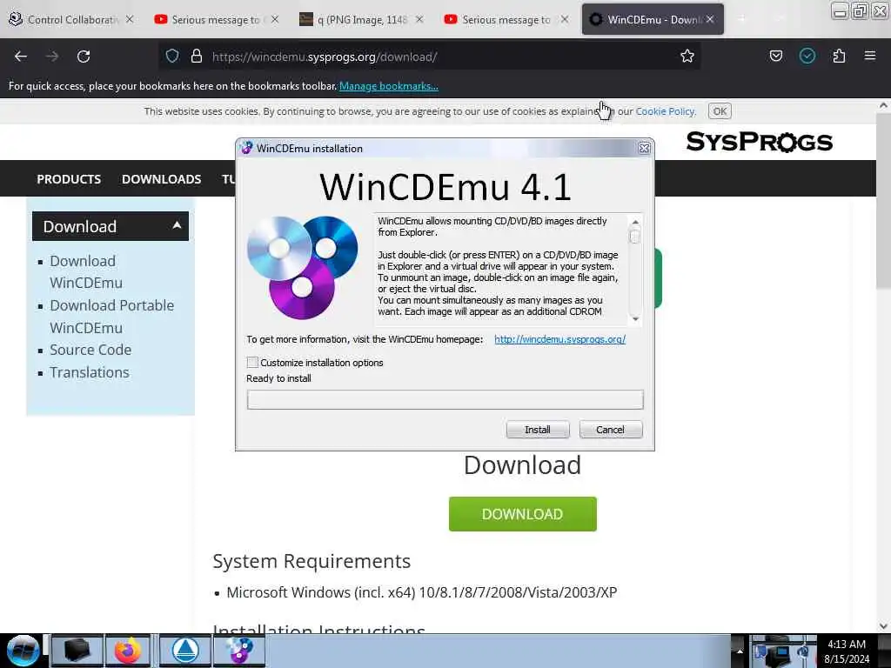Click the blue triangle taskbar icon

pyautogui.click(x=185, y=651)
